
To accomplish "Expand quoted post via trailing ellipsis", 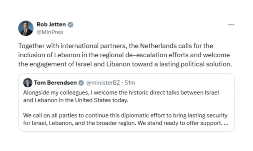I will coord(226,123).
